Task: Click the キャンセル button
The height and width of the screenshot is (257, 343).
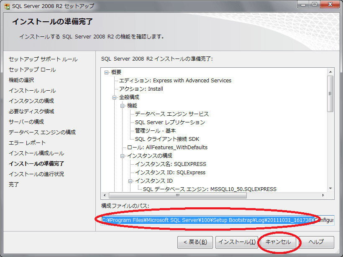Action: tap(278, 242)
